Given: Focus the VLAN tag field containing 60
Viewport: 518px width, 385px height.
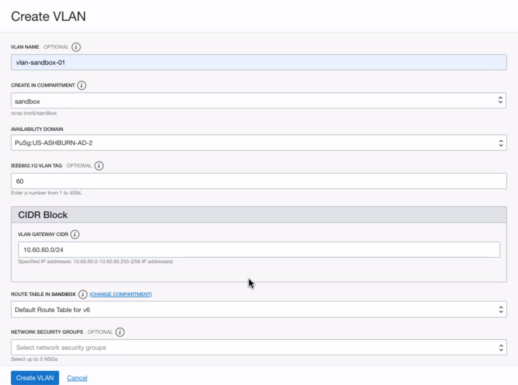Looking at the screenshot, I should point(258,181).
